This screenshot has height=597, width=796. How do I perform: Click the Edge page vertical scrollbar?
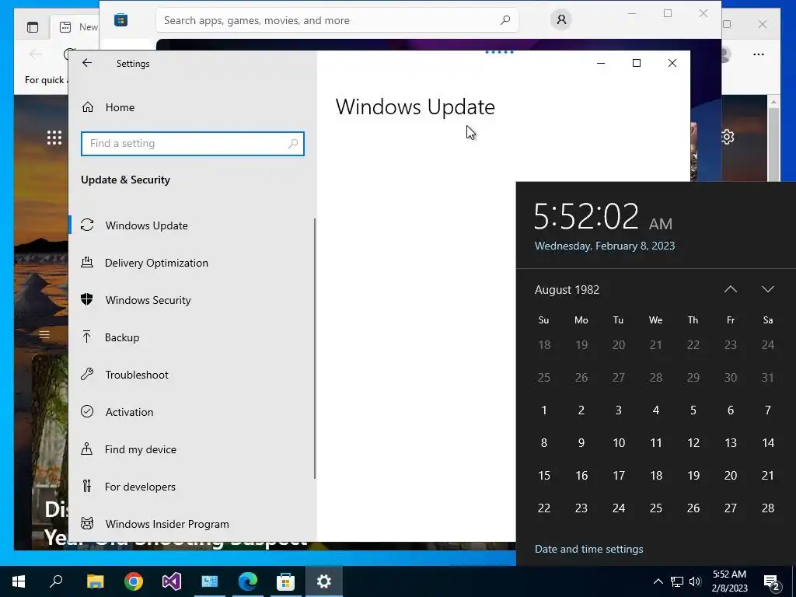point(773,142)
